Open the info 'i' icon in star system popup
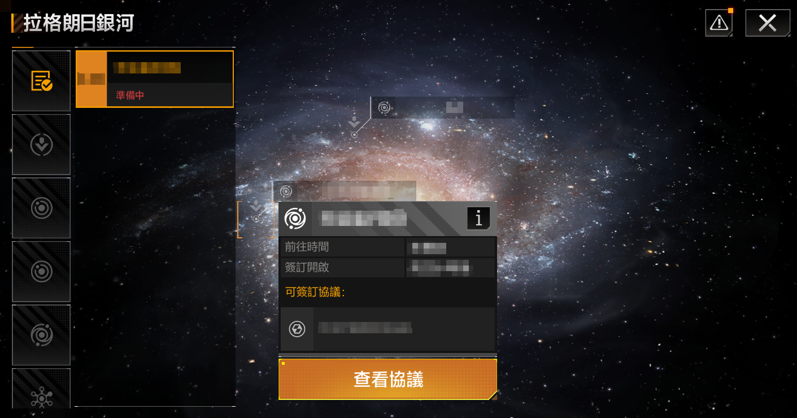797x418 pixels. (478, 218)
